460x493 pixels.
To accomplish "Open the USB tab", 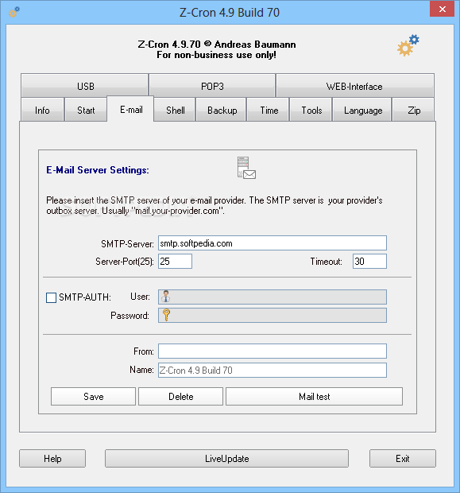I will click(85, 86).
